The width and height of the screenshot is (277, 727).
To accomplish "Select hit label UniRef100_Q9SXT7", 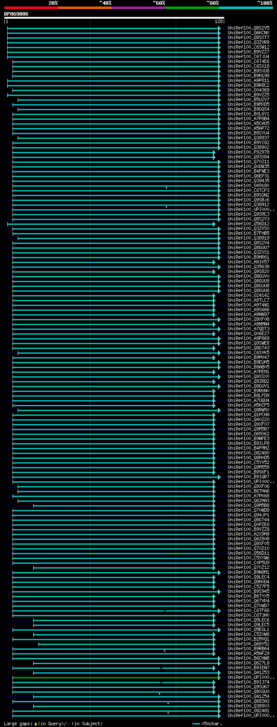I will tap(248, 37).
